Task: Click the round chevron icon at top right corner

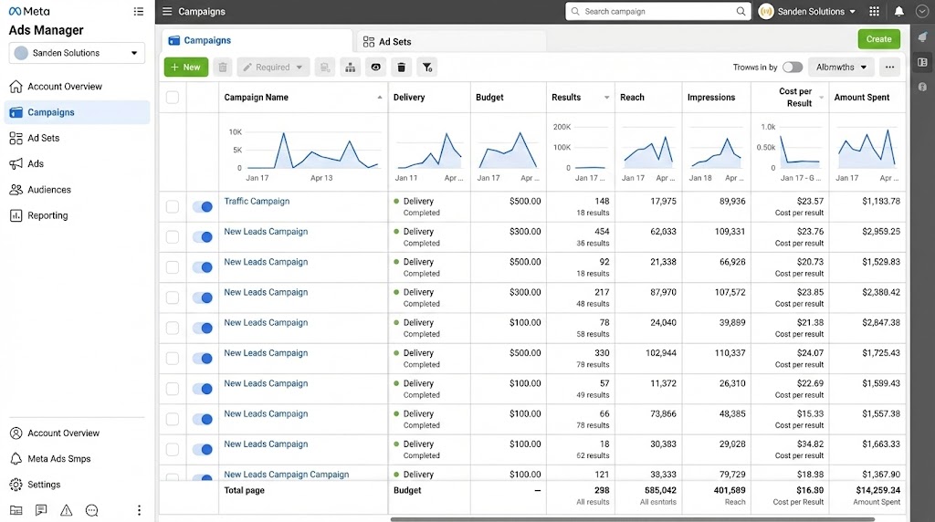Action: point(922,11)
